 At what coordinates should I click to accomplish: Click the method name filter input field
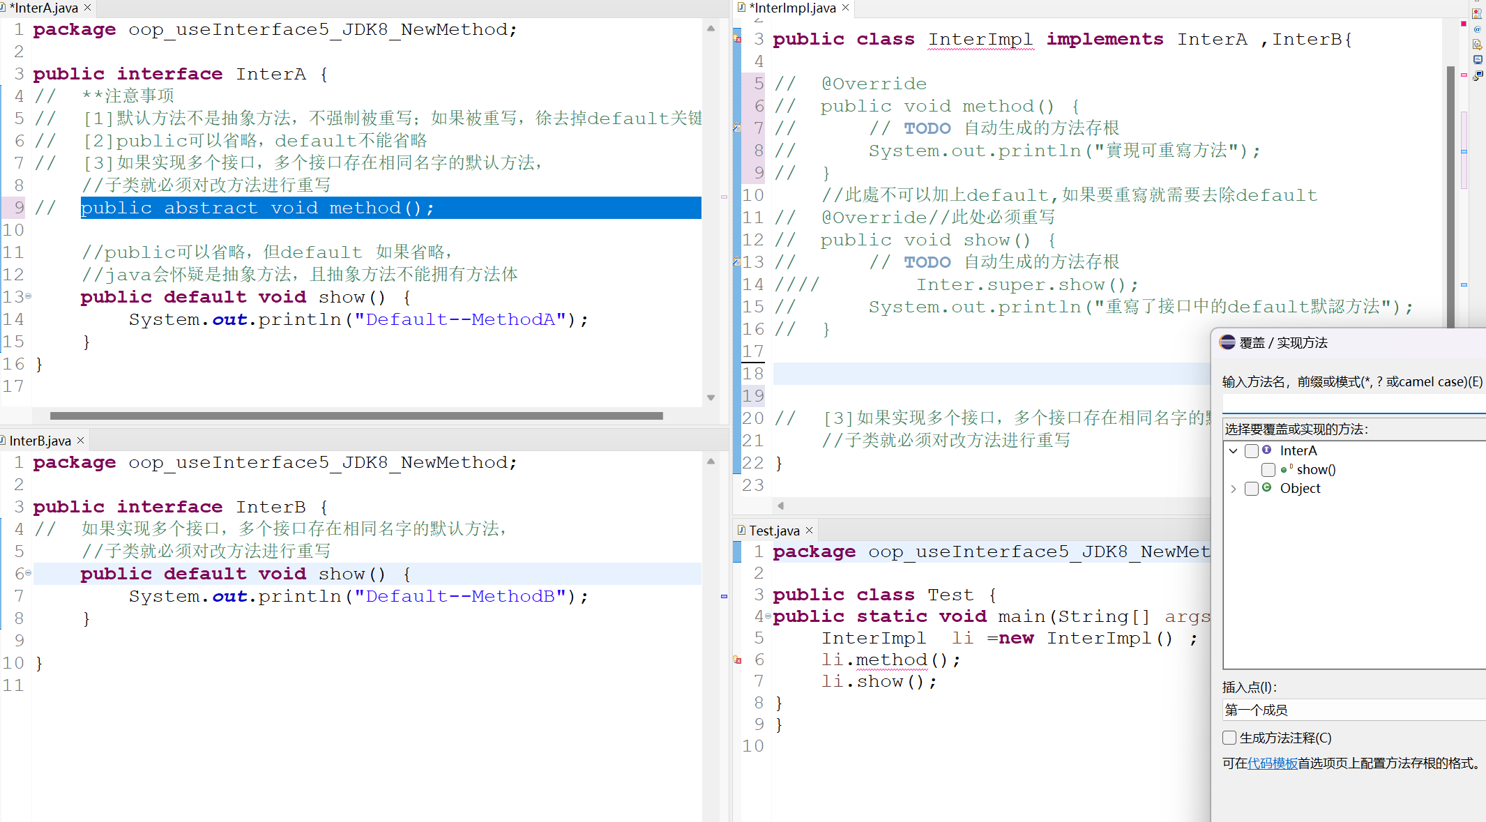coord(1354,403)
